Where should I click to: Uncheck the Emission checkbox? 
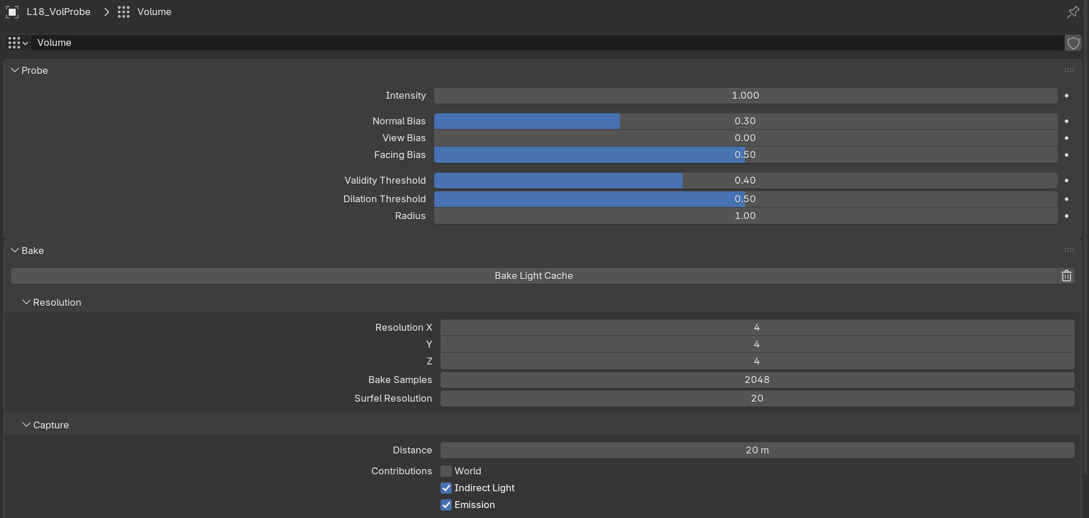click(x=446, y=505)
